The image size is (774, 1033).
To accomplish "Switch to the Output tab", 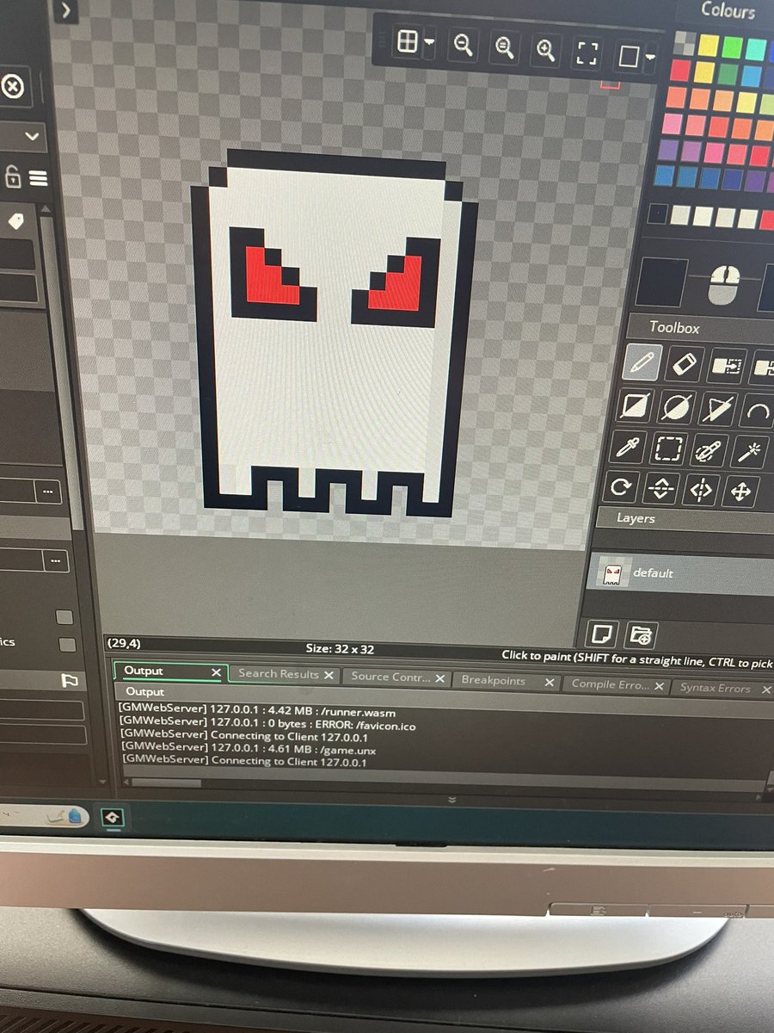I will 144,671.
